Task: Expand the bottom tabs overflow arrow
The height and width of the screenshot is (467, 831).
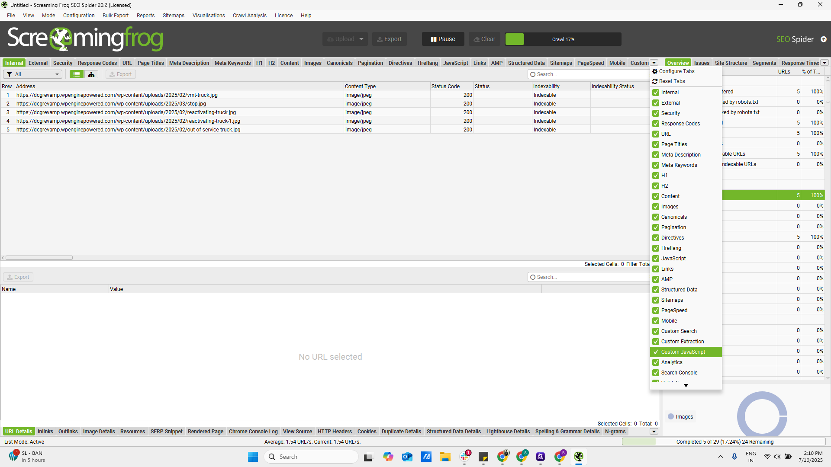Action: click(x=654, y=432)
